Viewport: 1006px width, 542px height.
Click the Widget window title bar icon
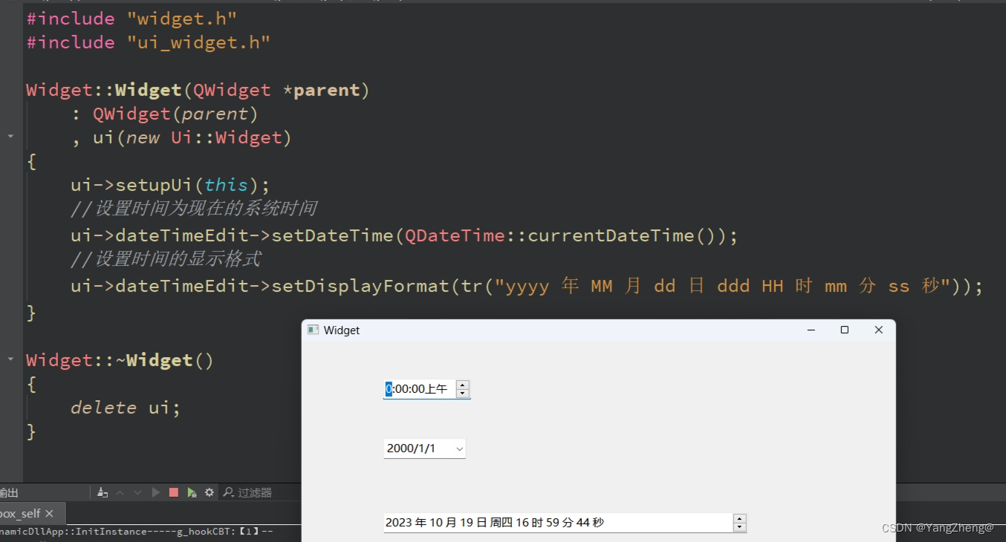pyautogui.click(x=313, y=330)
